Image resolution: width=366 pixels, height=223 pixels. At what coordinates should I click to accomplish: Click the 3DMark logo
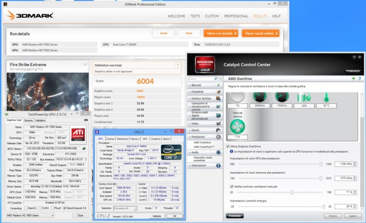(x=30, y=15)
